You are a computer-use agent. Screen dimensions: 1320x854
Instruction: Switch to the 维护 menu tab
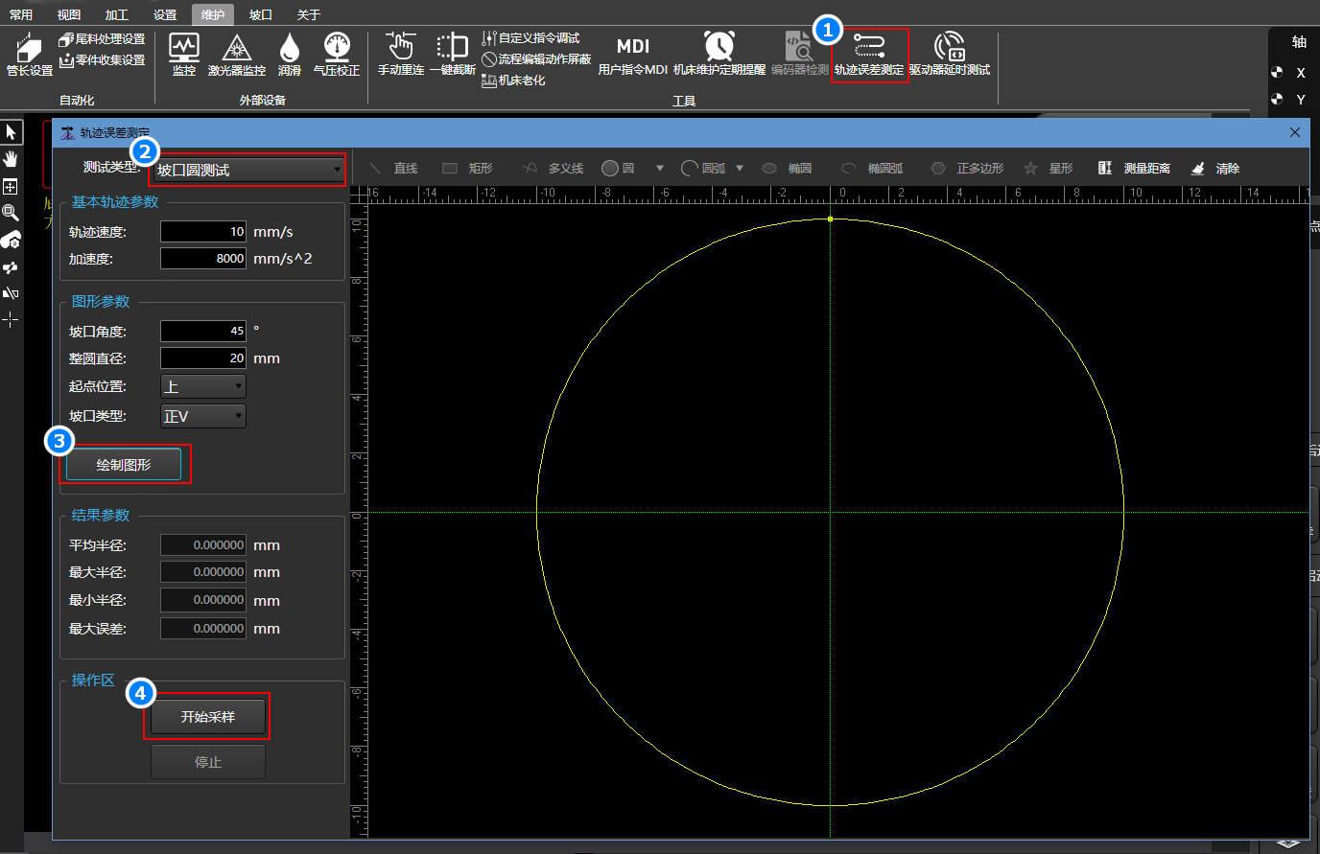tap(213, 14)
